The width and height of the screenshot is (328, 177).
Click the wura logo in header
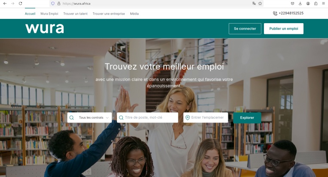pos(45,28)
